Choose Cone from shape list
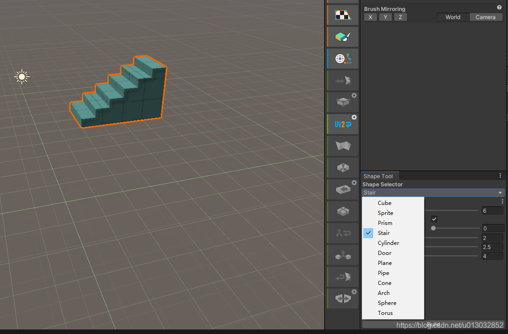This screenshot has height=334, width=508. pyautogui.click(x=393, y=283)
